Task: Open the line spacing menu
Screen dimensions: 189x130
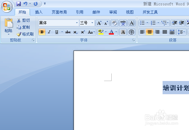Action: pos(181,32)
